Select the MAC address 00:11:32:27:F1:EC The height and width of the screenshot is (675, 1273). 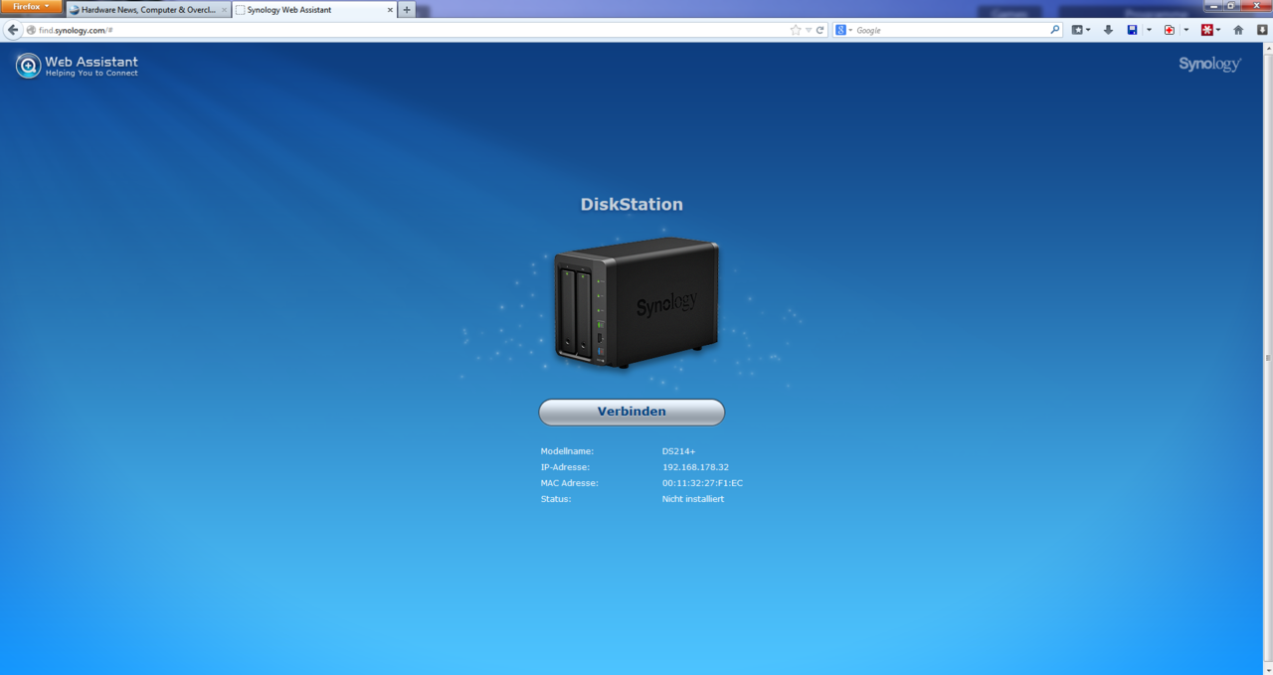coord(702,483)
